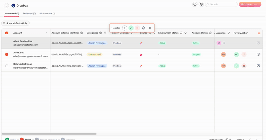Click the Review step in the progress stepper
This screenshot has height=140, width=266.
(x=26, y=139)
